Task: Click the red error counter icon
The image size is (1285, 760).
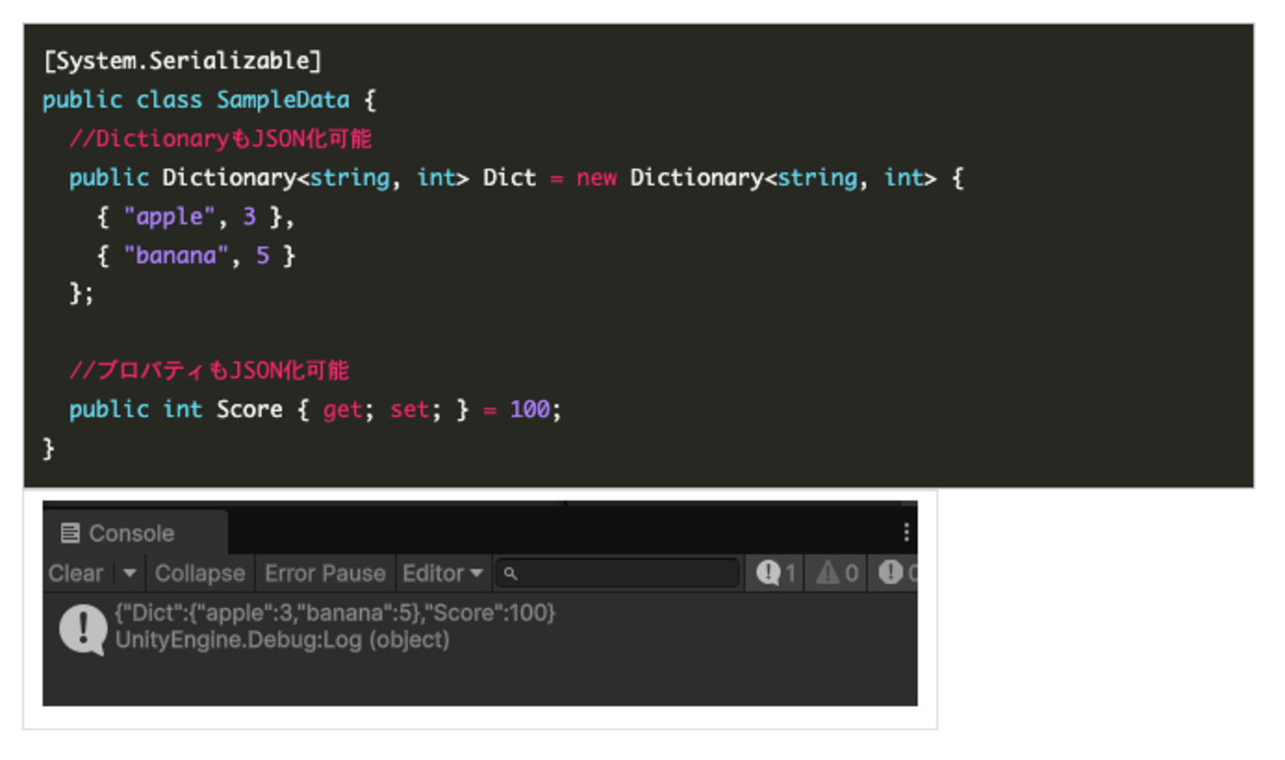Action: coord(890,572)
